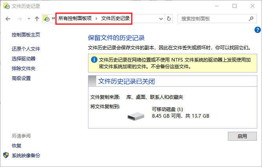
Task: Open 系统映像备份 link
Action: (x=26, y=156)
